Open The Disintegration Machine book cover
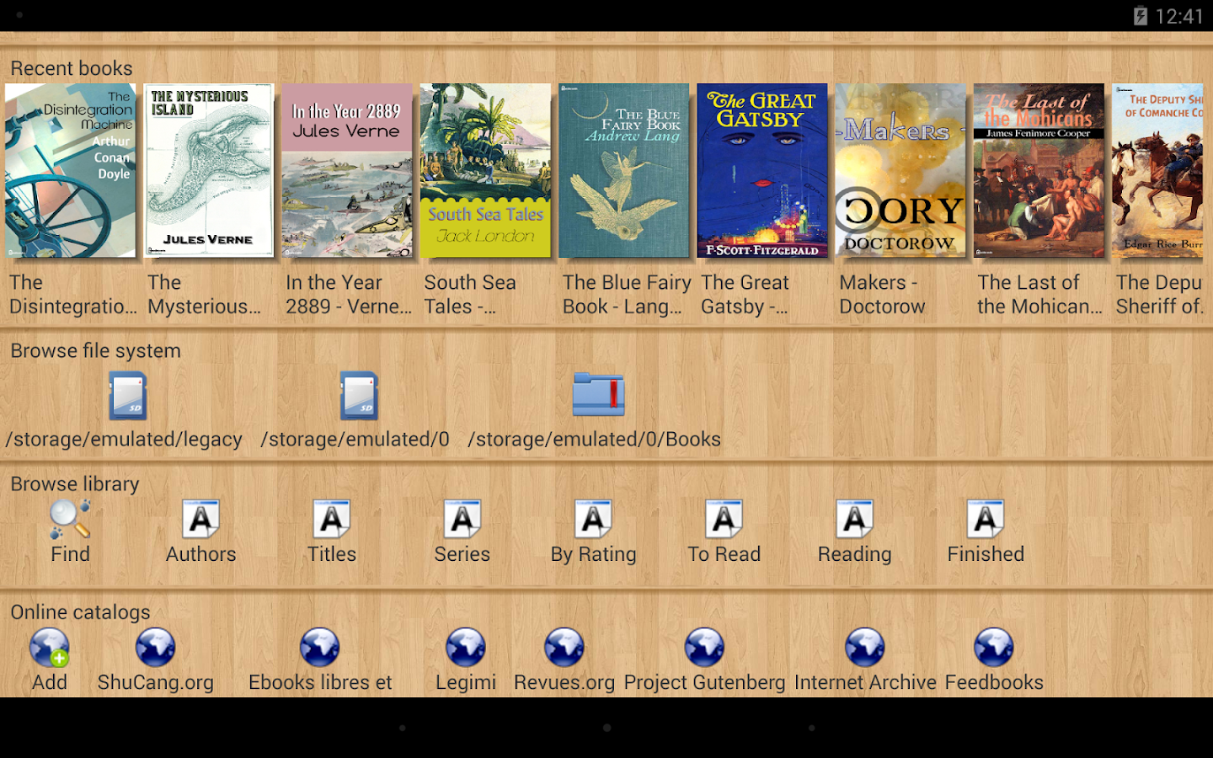The width and height of the screenshot is (1213, 758). (70, 170)
